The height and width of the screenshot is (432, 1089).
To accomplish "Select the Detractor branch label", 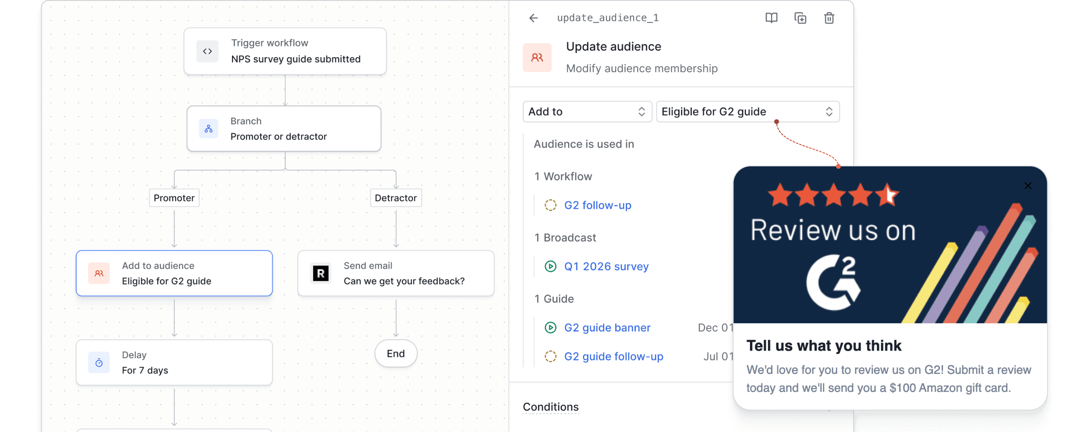I will (x=395, y=198).
